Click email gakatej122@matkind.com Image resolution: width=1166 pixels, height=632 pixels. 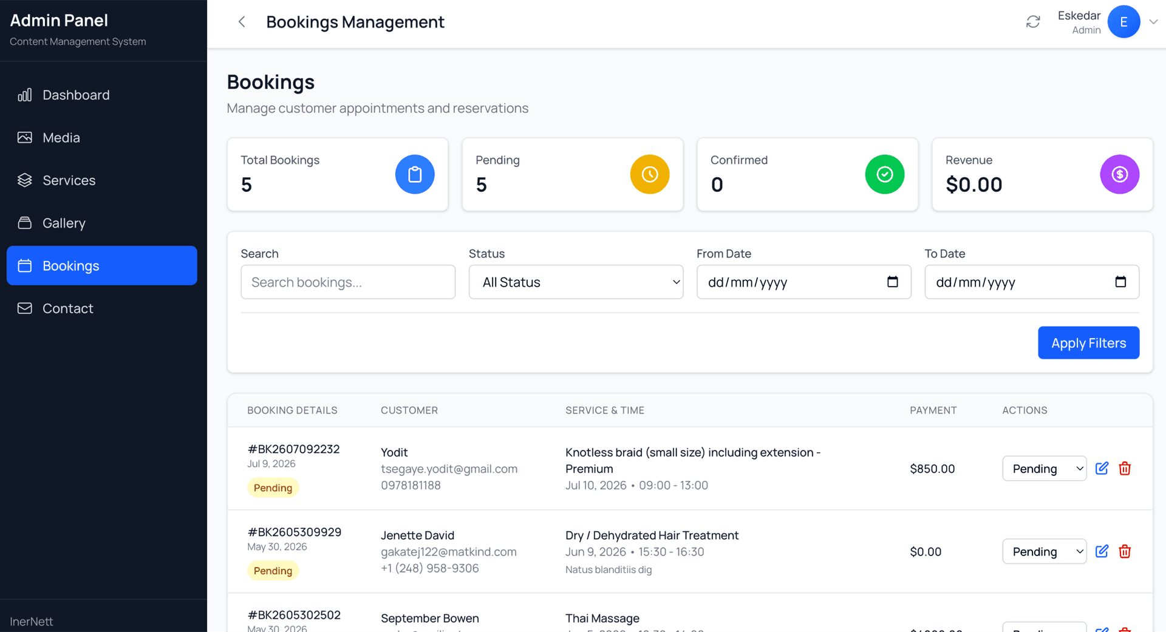coord(449,552)
